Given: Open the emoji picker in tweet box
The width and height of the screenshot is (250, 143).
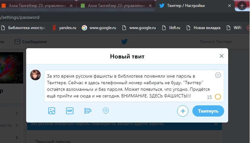Looking at the screenshot, I should tap(218, 75).
